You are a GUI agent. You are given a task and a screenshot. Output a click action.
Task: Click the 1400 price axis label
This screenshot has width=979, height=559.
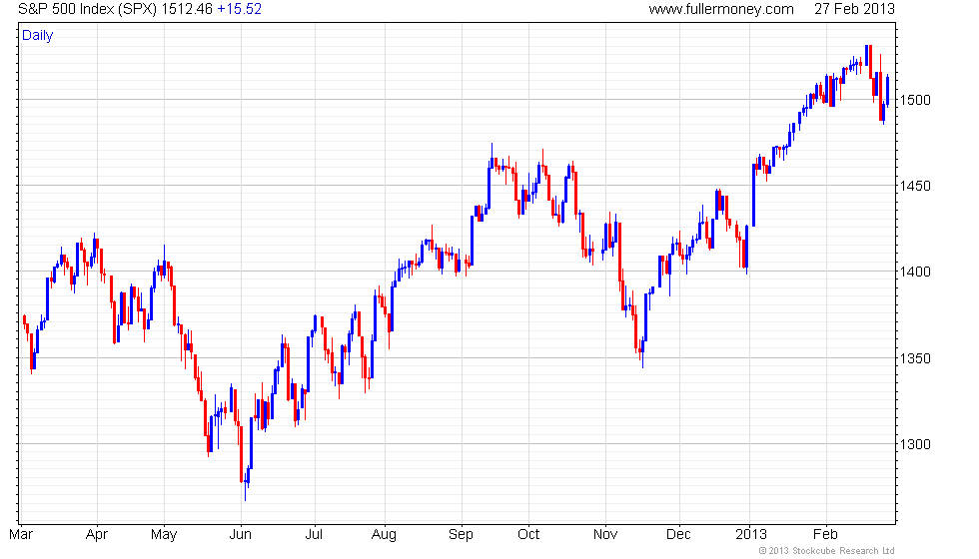tap(915, 272)
